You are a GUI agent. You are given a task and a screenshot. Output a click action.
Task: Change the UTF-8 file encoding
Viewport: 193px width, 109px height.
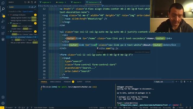point(109,108)
